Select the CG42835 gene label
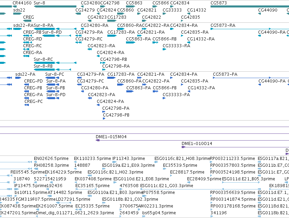 pyautogui.click(x=191, y=17)
